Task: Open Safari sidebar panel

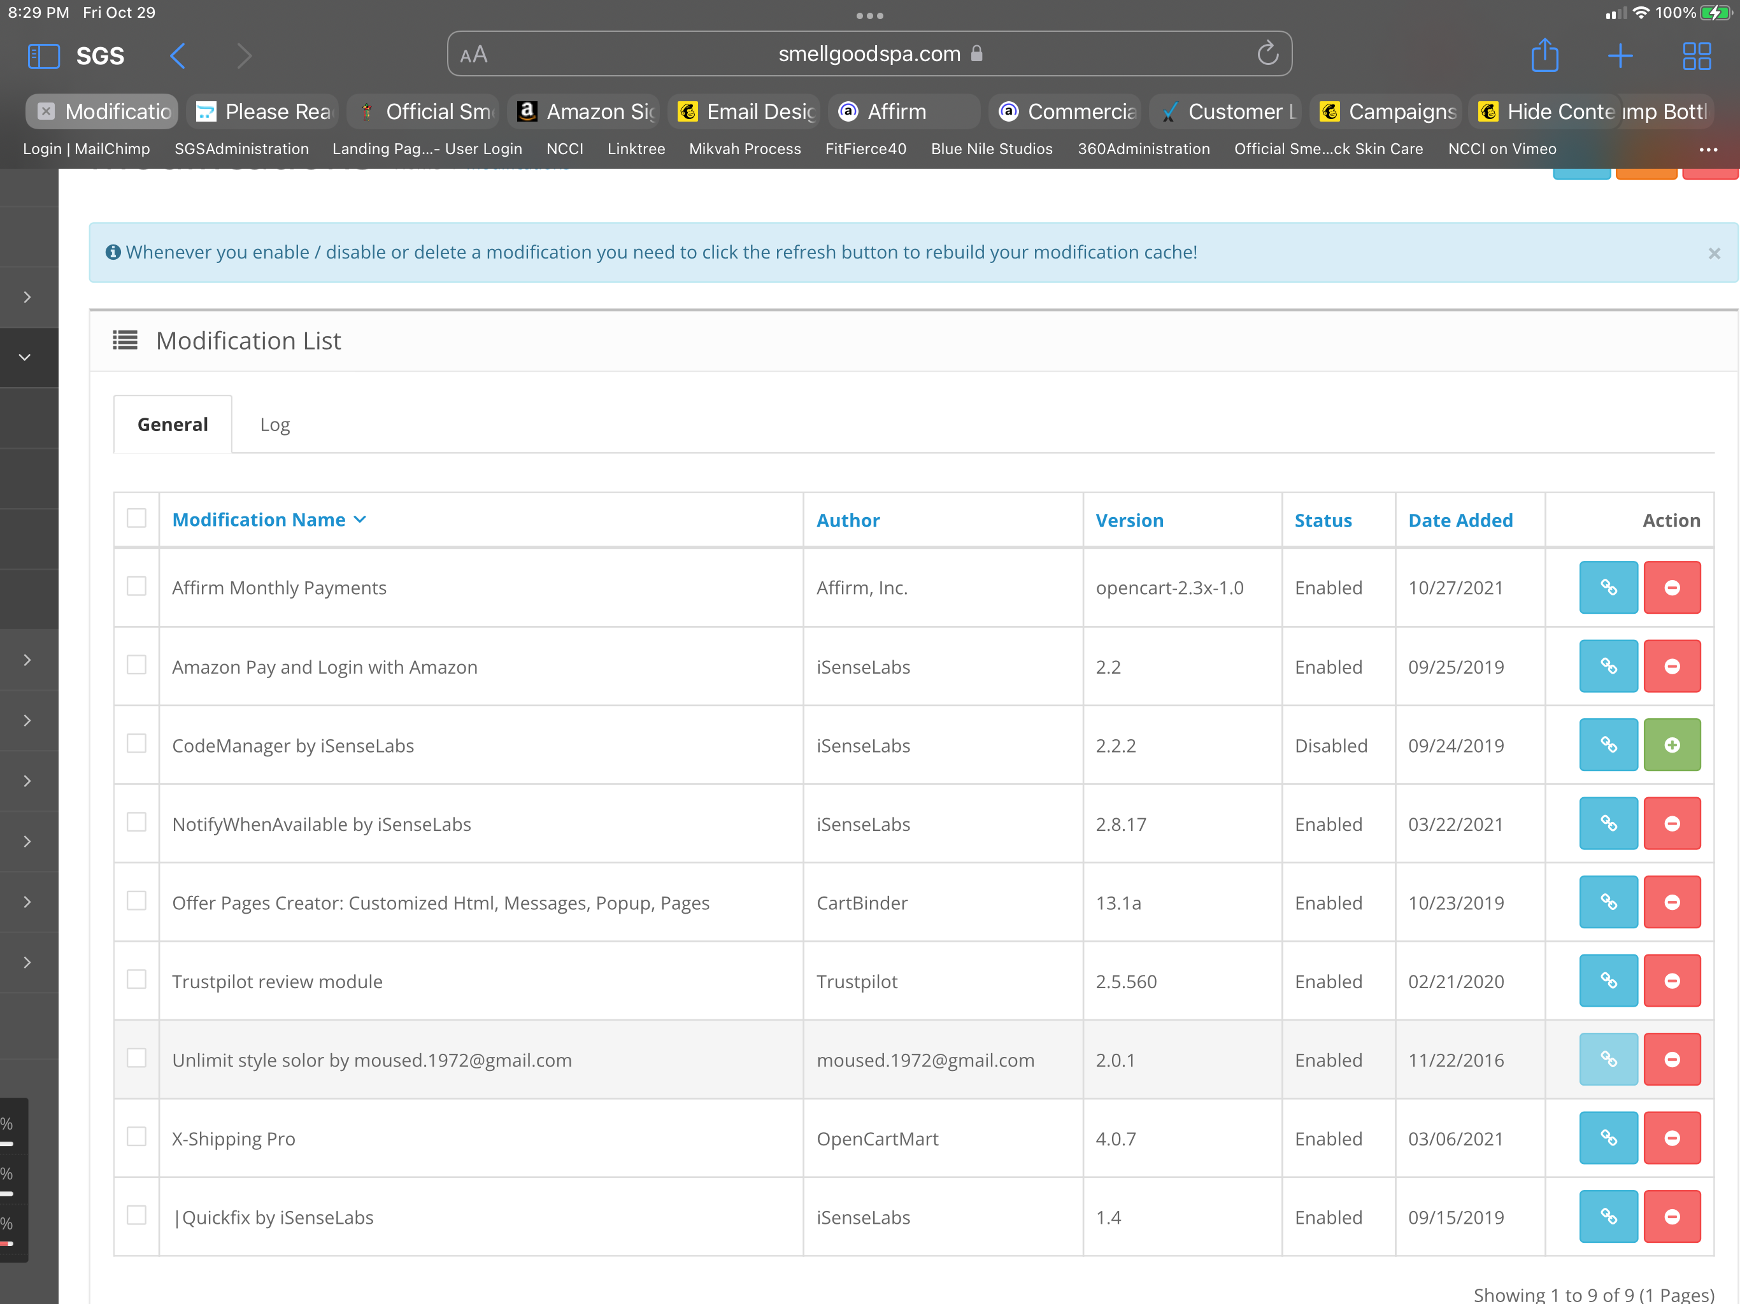Action: click(43, 56)
